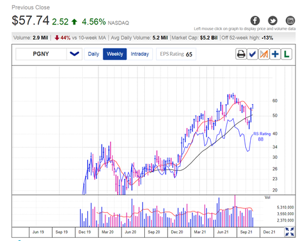The width and height of the screenshot is (301, 241).
Task: Click the PGNY ticker symbol field
Action: click(41, 54)
